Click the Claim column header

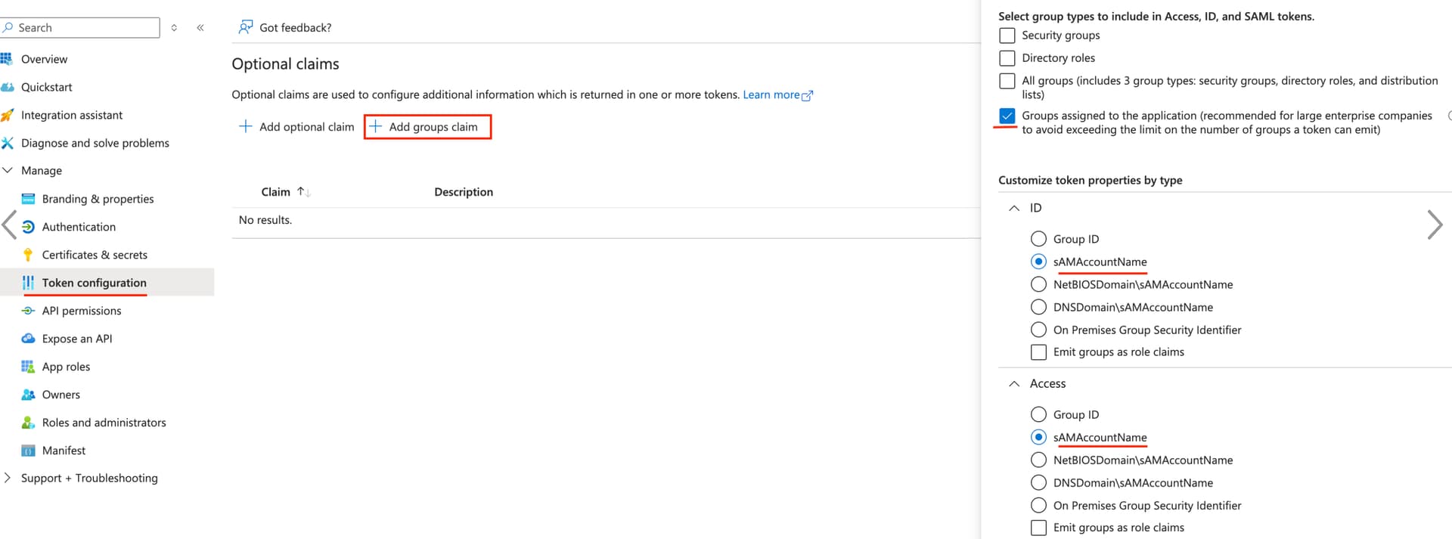coord(276,192)
